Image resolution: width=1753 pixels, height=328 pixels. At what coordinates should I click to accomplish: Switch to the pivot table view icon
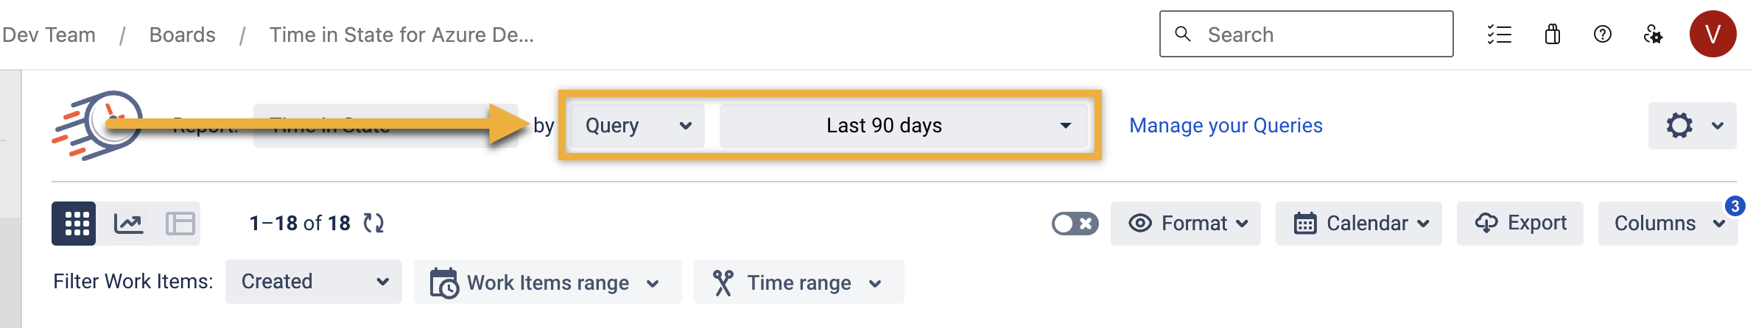click(180, 224)
